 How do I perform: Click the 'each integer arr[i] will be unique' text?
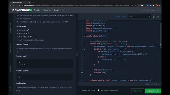tap(31, 40)
